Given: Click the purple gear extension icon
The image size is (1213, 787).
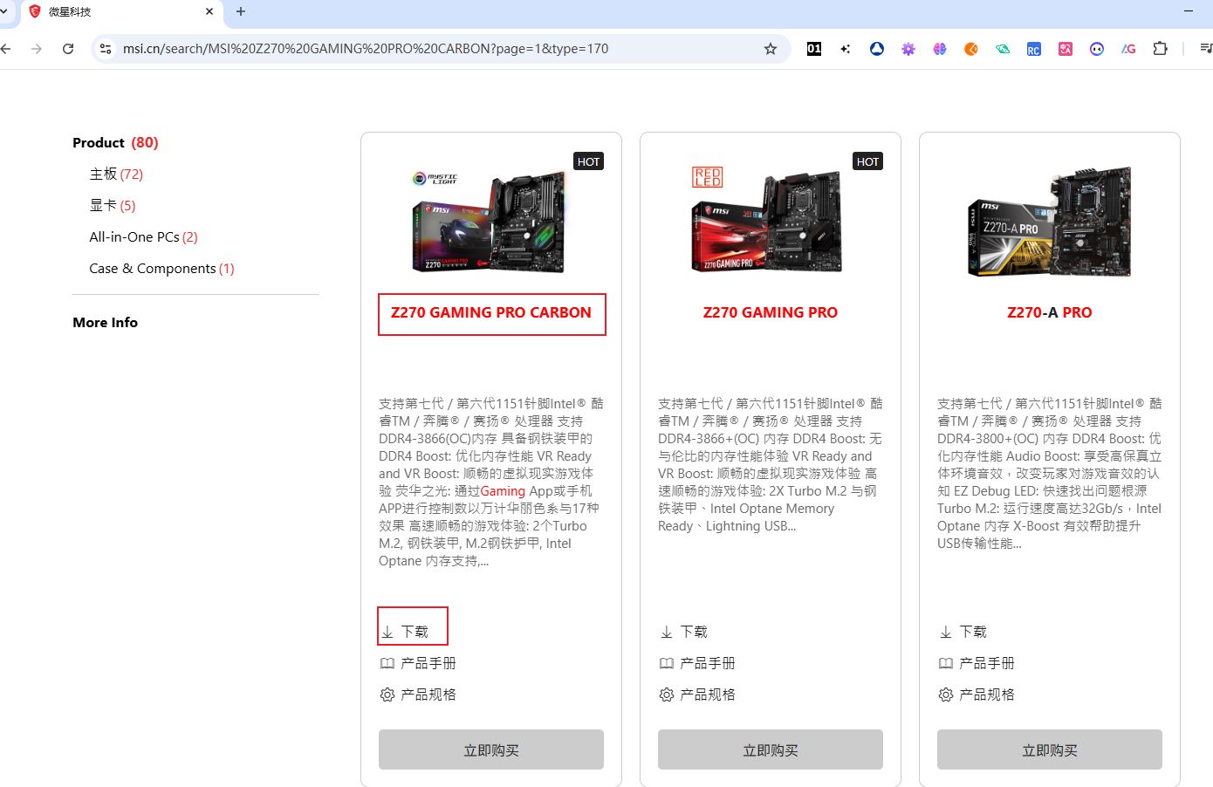Looking at the screenshot, I should point(908,49).
